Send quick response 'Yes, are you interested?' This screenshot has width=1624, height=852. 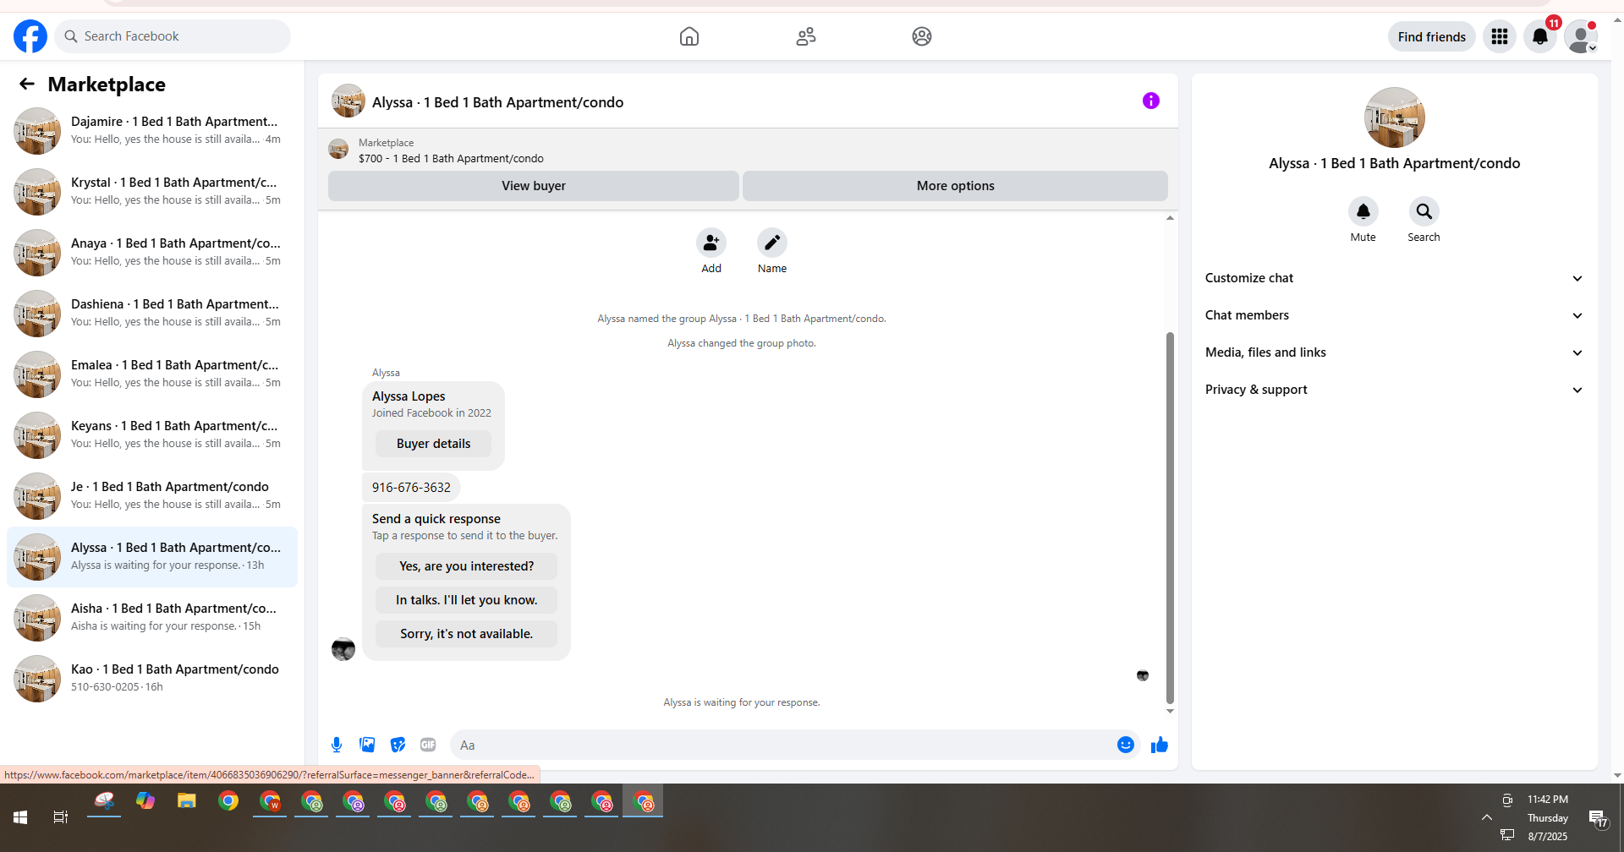pyautogui.click(x=467, y=566)
